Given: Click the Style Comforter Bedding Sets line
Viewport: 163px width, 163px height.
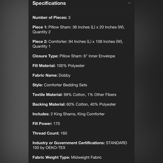Looking at the screenshot, I should (60, 85).
